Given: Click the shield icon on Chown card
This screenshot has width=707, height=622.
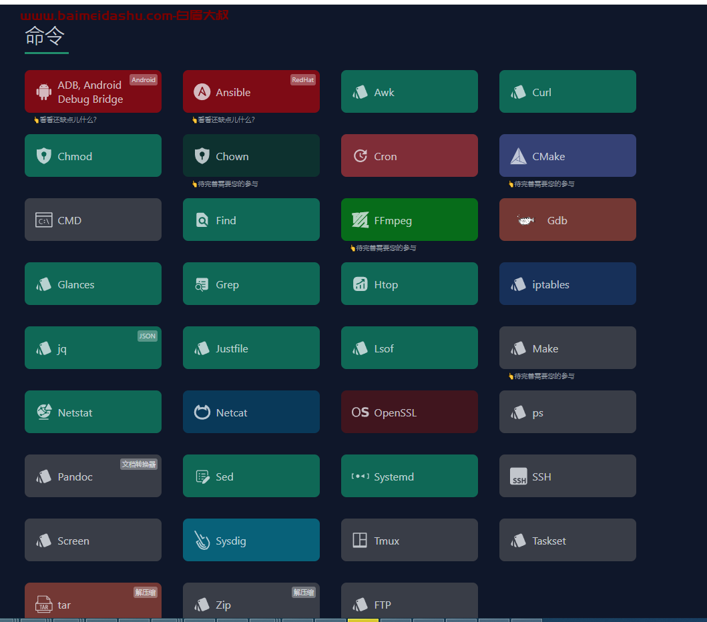Looking at the screenshot, I should [202, 156].
